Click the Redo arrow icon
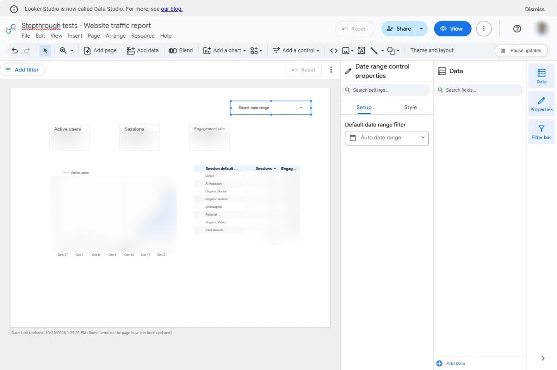 27,50
